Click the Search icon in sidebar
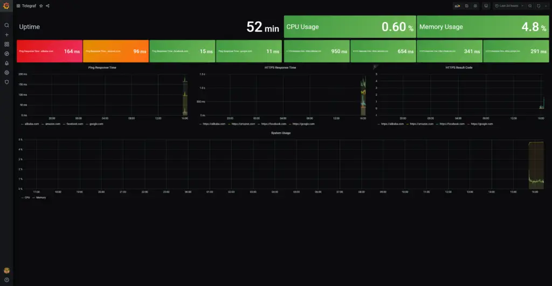The width and height of the screenshot is (552, 286). coord(6,25)
